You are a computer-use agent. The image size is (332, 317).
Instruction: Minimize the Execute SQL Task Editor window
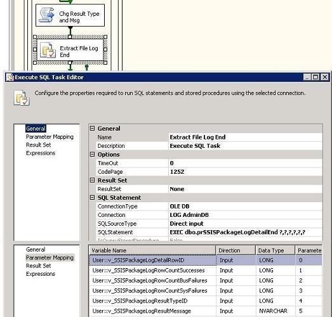(307, 77)
